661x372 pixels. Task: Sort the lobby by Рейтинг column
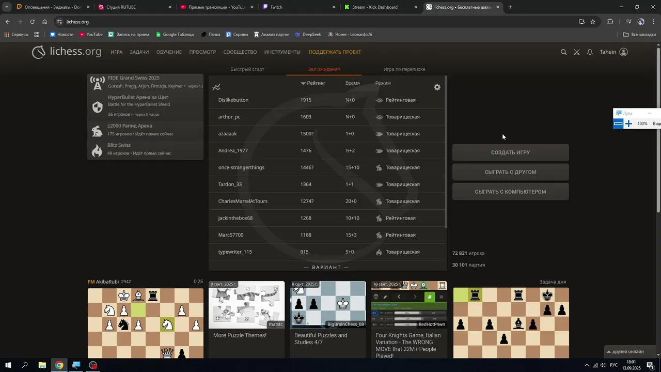[x=313, y=83]
